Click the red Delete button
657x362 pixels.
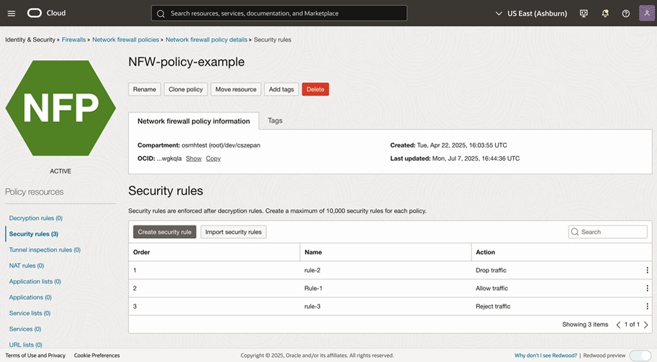[x=315, y=90]
